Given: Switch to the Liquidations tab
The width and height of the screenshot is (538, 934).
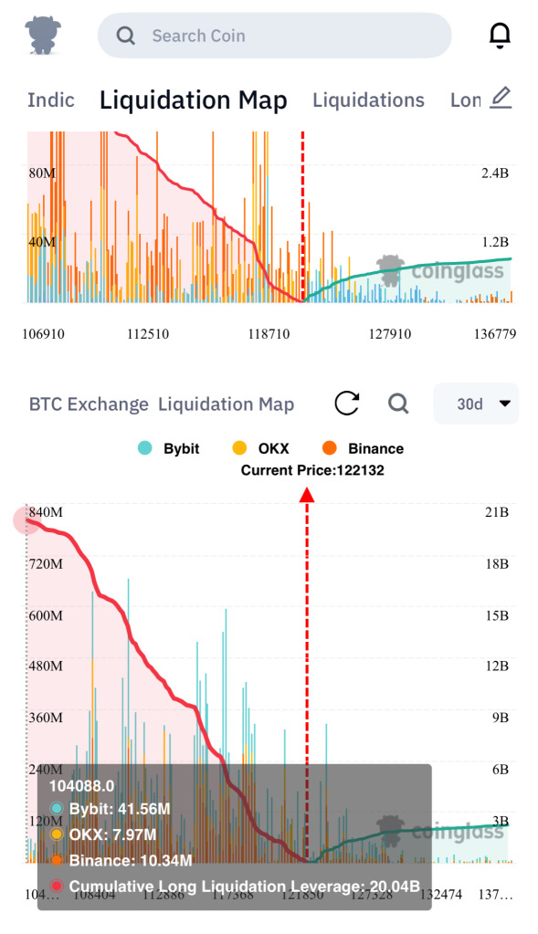Looking at the screenshot, I should [369, 100].
